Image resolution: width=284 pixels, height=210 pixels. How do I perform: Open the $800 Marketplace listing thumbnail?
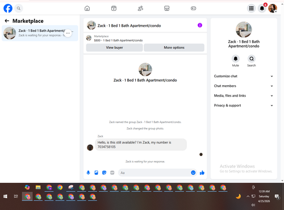pos(89,38)
